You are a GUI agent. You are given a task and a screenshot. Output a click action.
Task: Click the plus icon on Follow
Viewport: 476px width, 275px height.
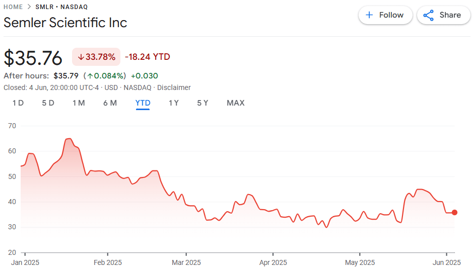(369, 15)
